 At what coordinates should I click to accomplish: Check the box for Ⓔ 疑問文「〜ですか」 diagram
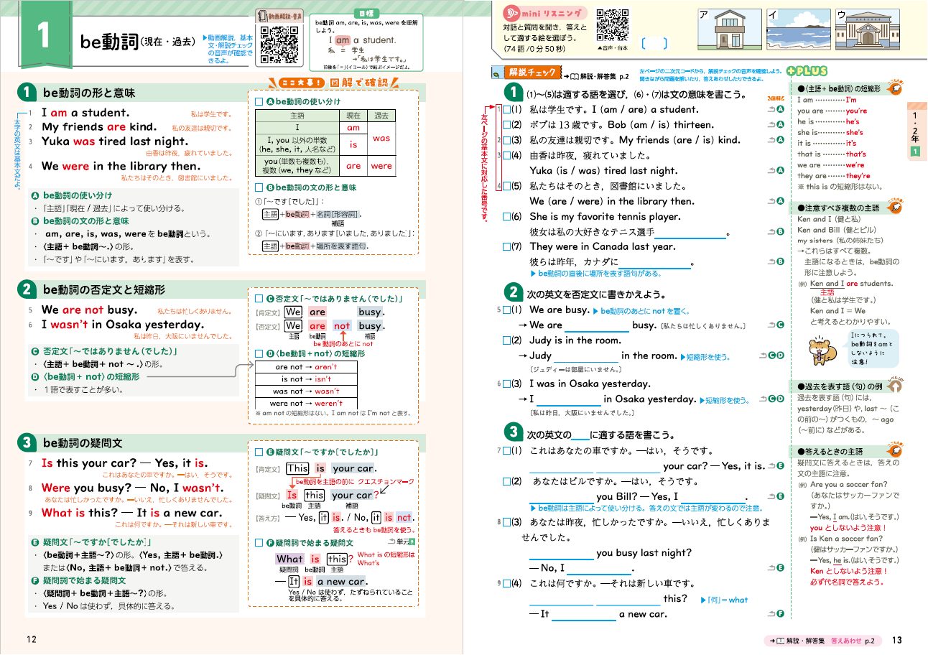click(x=259, y=452)
